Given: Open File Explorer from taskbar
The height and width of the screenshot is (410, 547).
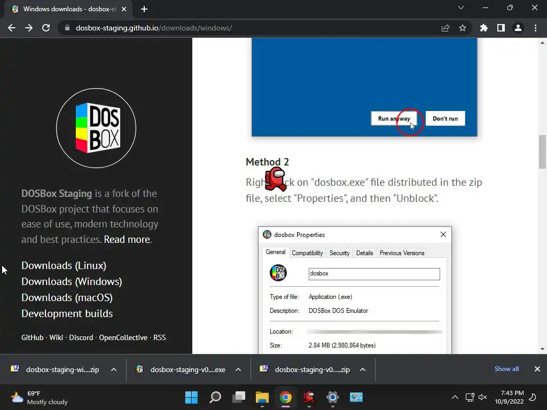Looking at the screenshot, I should (262, 397).
